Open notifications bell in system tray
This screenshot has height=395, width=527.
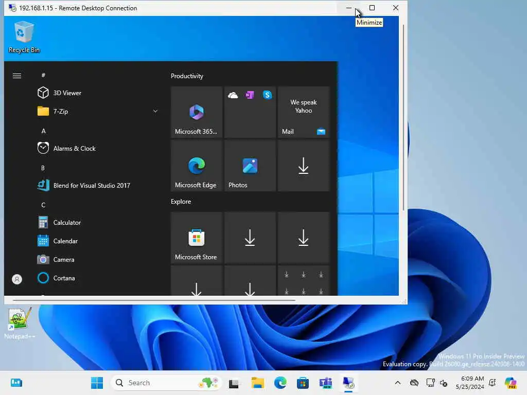[x=492, y=383]
